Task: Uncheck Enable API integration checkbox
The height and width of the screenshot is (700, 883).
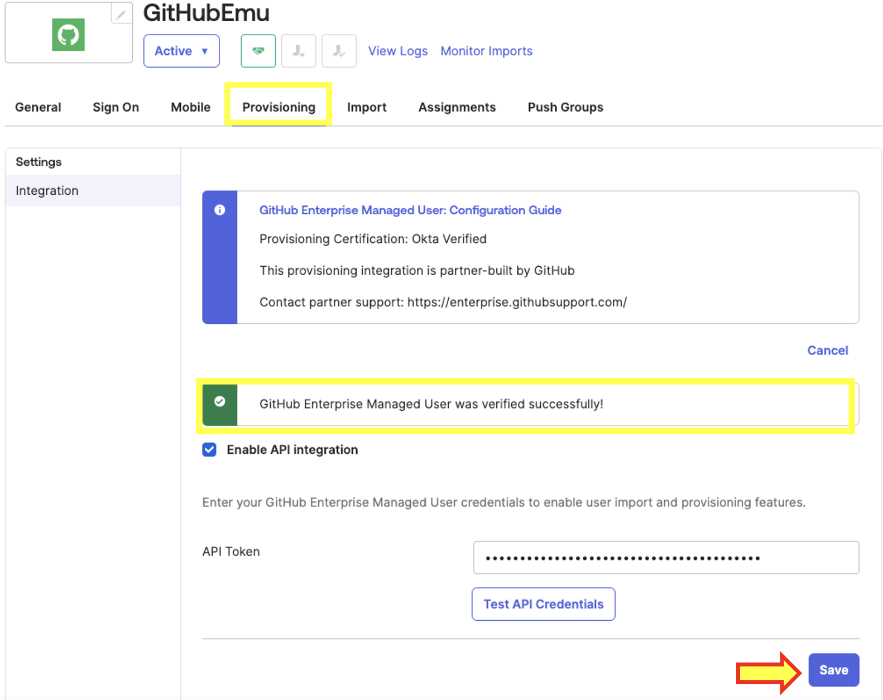Action: [209, 450]
